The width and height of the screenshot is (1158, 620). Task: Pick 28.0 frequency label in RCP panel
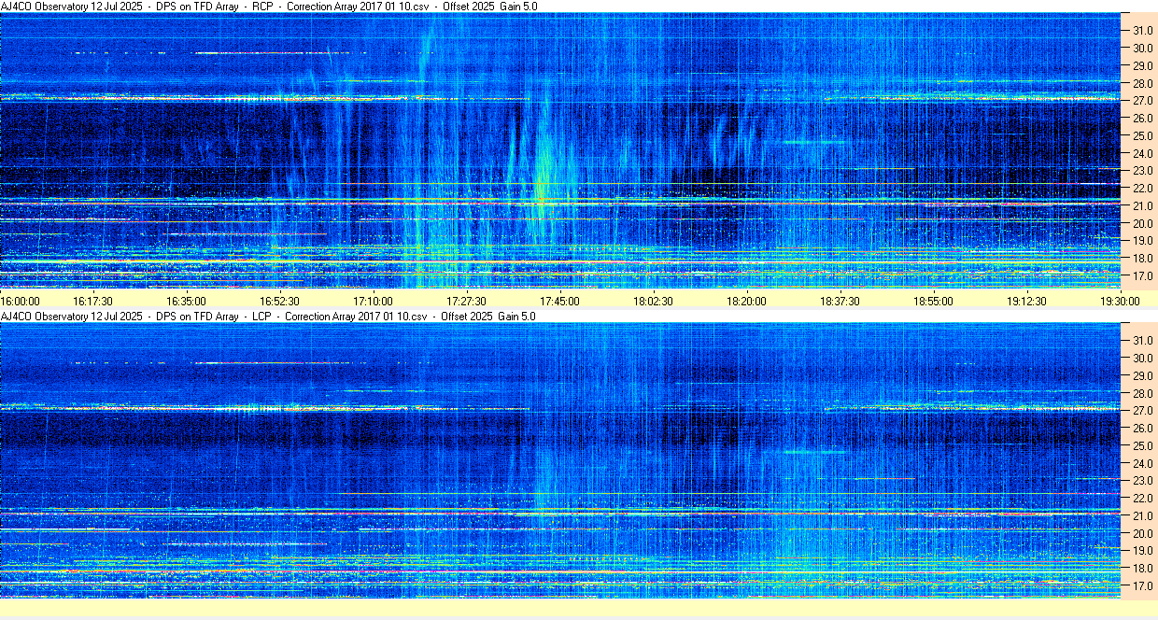pyautogui.click(x=1142, y=84)
